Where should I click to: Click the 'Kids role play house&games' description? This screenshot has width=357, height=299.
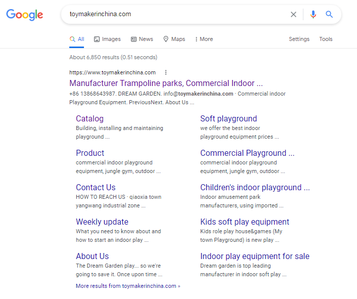click(x=241, y=231)
